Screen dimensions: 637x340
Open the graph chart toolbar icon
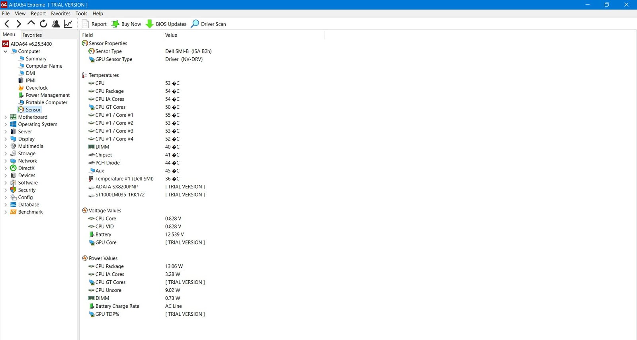click(x=68, y=24)
